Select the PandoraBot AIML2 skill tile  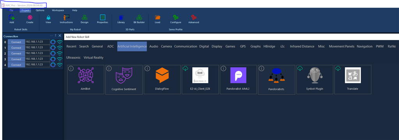point(238,80)
